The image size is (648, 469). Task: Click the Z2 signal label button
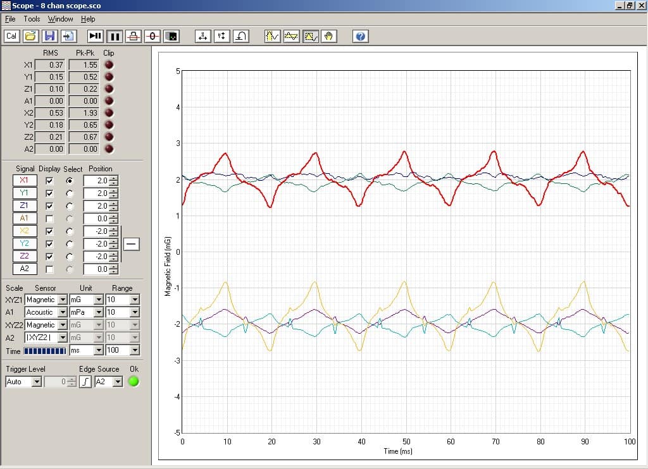25,256
